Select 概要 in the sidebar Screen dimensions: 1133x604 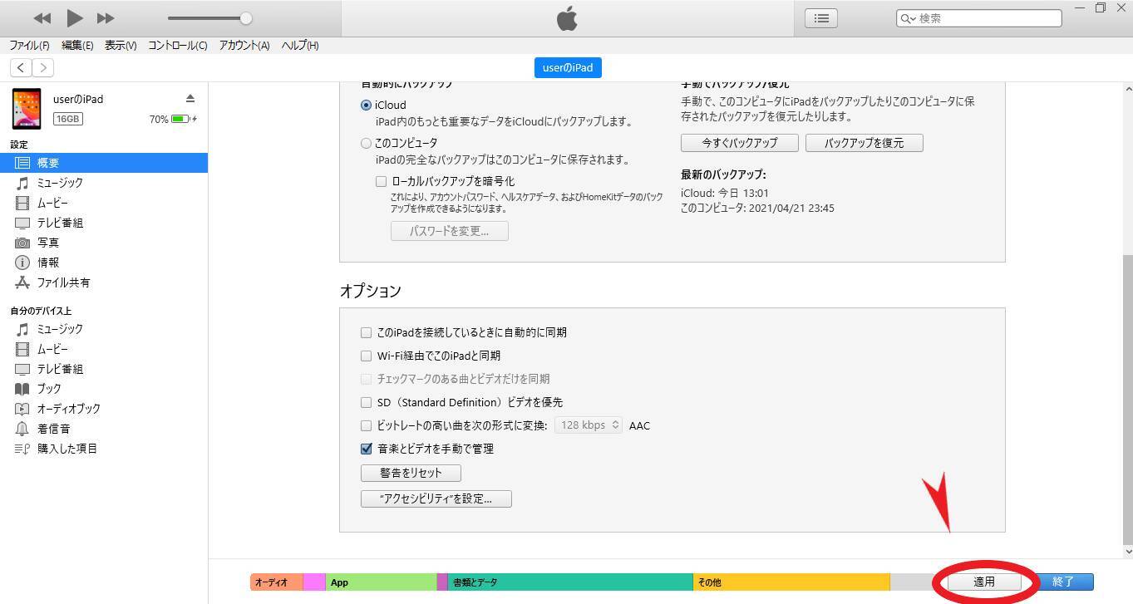pos(104,163)
